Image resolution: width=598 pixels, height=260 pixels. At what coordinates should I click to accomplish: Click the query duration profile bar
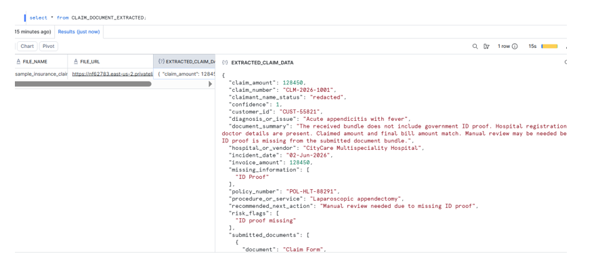(x=549, y=47)
